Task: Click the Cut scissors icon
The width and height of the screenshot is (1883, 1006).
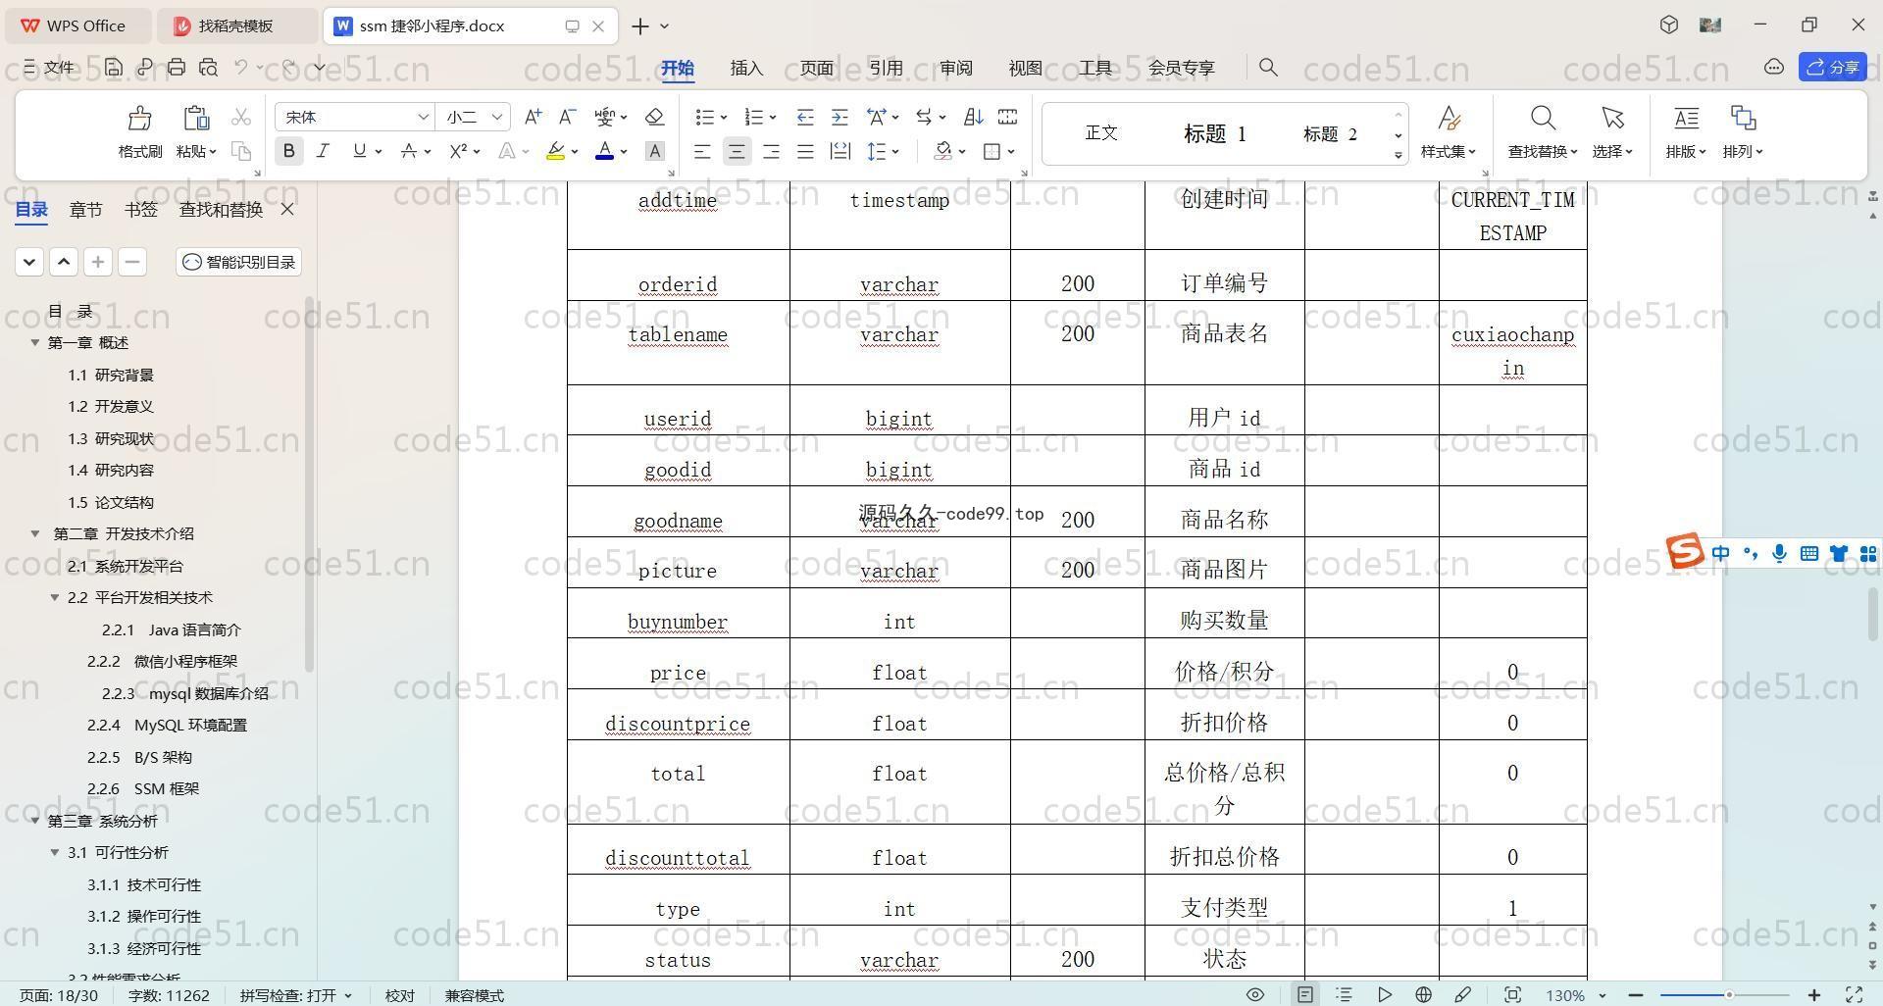Action: (x=240, y=118)
